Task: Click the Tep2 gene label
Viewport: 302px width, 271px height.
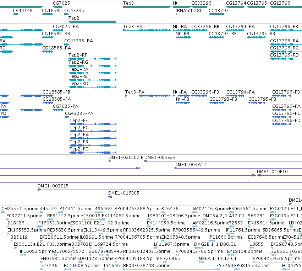Action: pos(74,18)
